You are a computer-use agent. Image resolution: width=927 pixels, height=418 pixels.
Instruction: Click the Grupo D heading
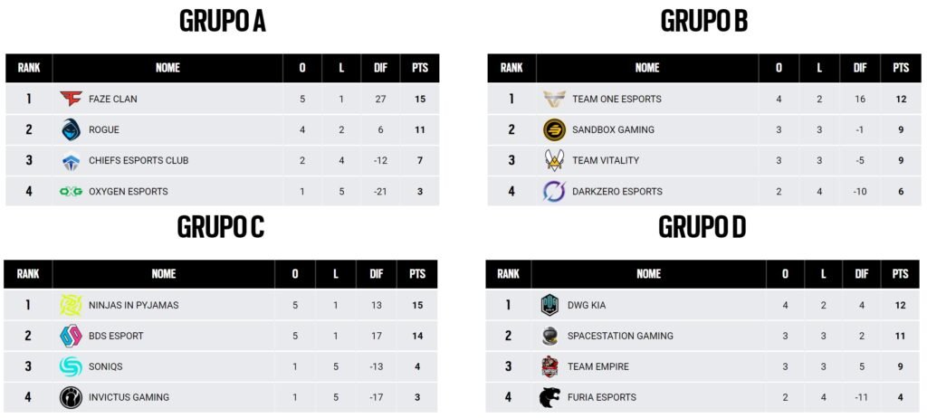pos(702,227)
